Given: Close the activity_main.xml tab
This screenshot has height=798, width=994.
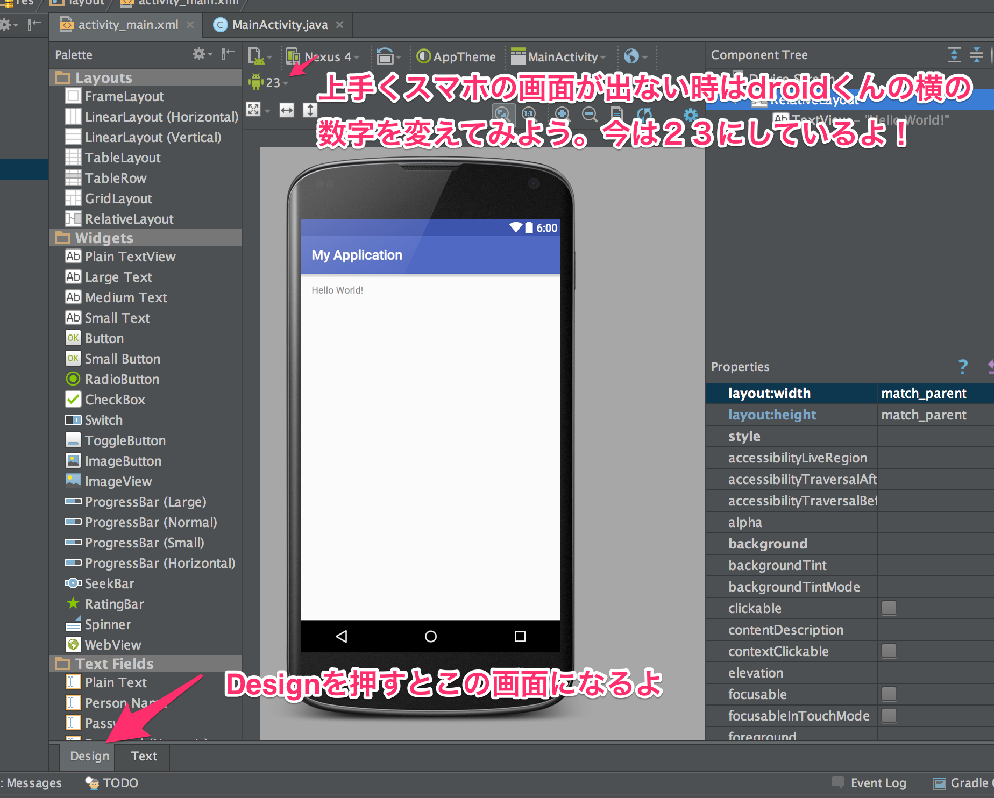Looking at the screenshot, I should [x=190, y=25].
